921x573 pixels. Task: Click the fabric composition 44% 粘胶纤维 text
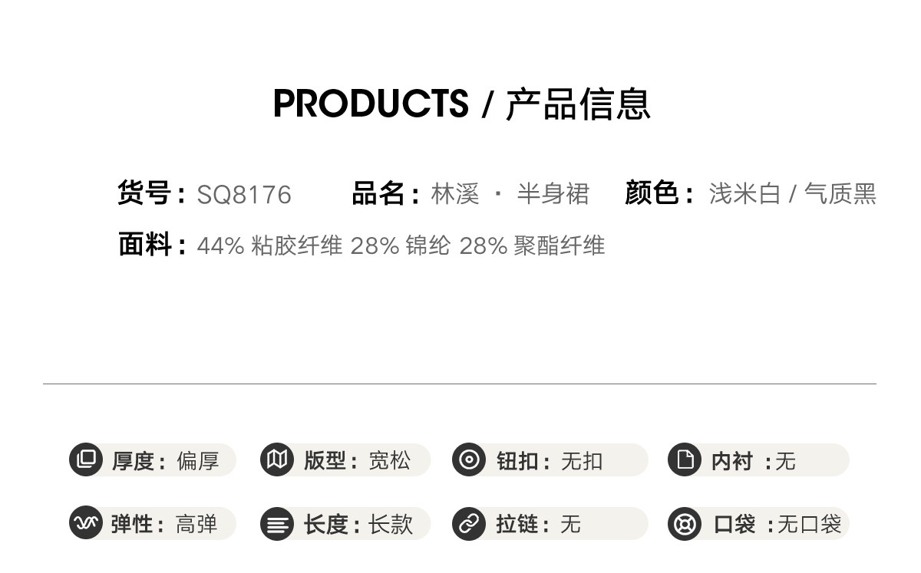(269, 246)
